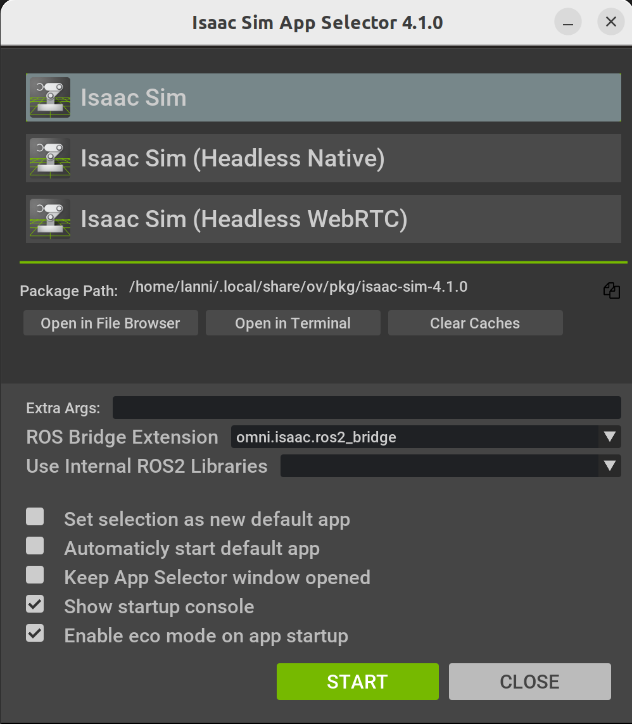The image size is (632, 724).
Task: Click the CLOSE button
Action: 530,682
